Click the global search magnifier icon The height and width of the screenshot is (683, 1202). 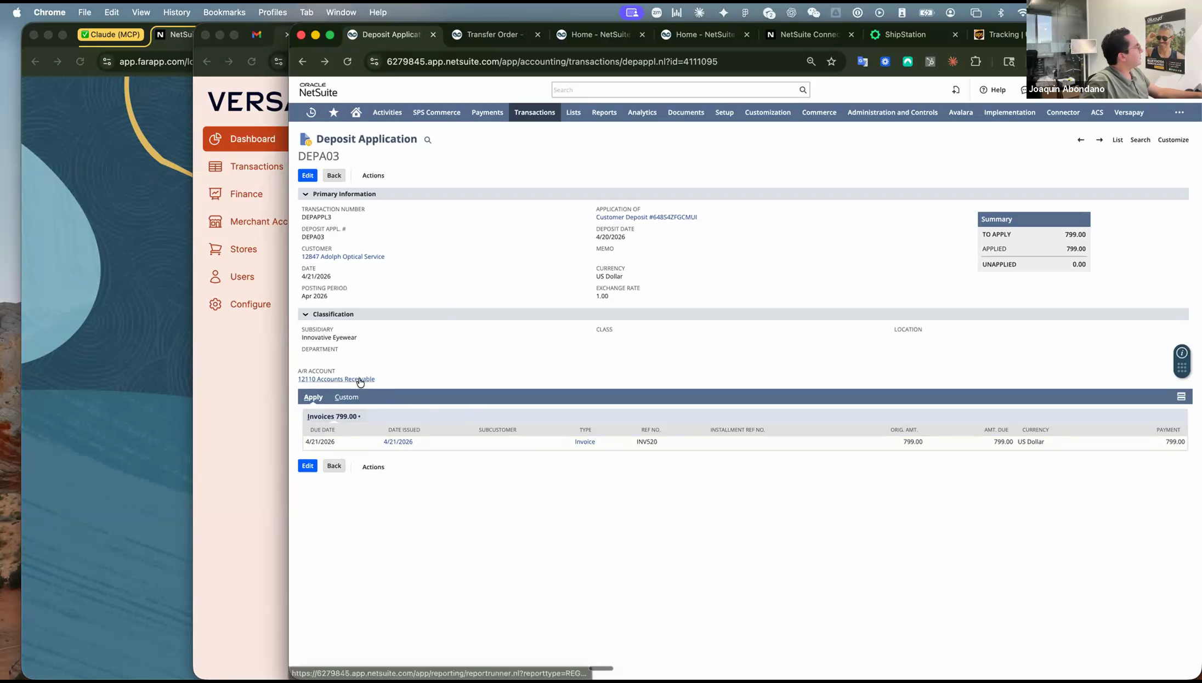pos(803,90)
